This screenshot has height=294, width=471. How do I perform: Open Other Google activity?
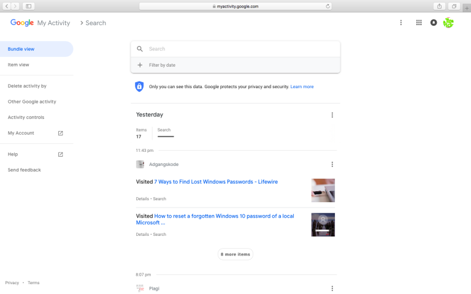point(32,102)
